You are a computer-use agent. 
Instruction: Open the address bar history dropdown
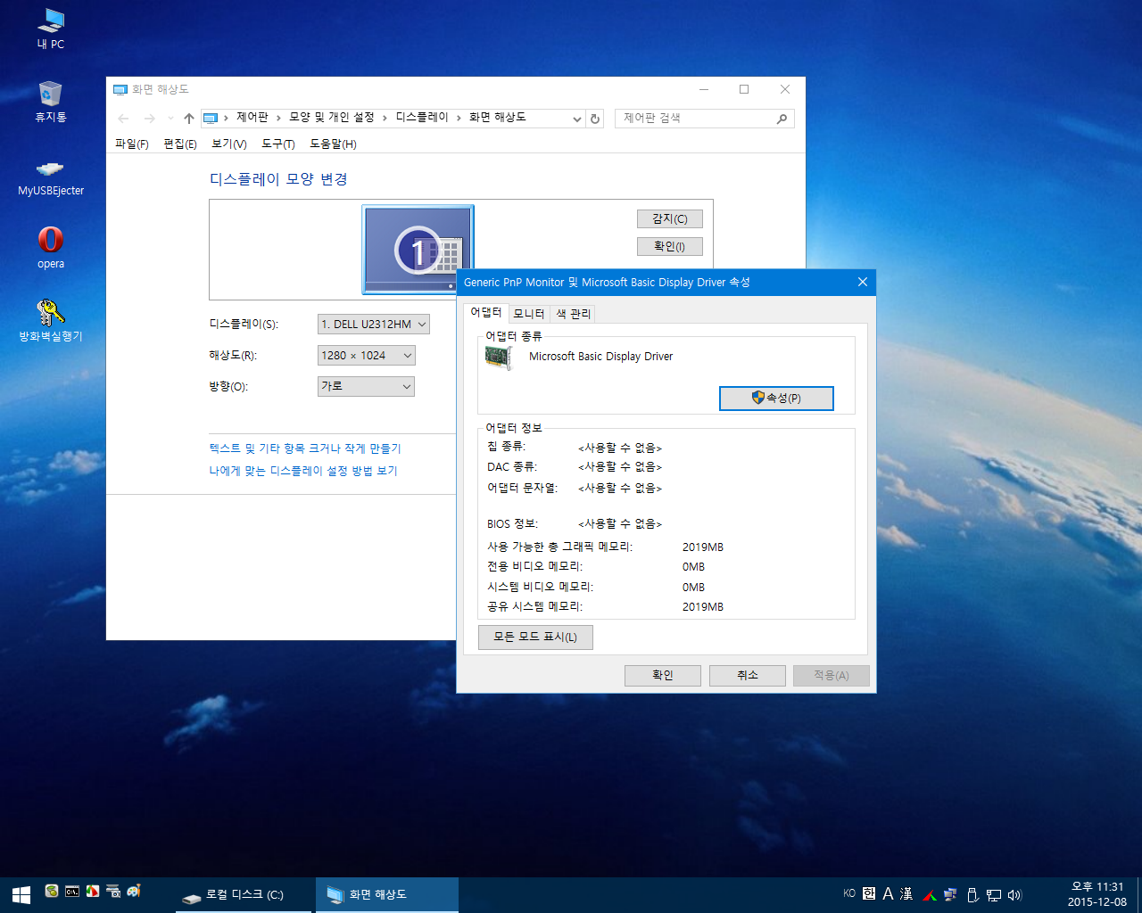(576, 119)
